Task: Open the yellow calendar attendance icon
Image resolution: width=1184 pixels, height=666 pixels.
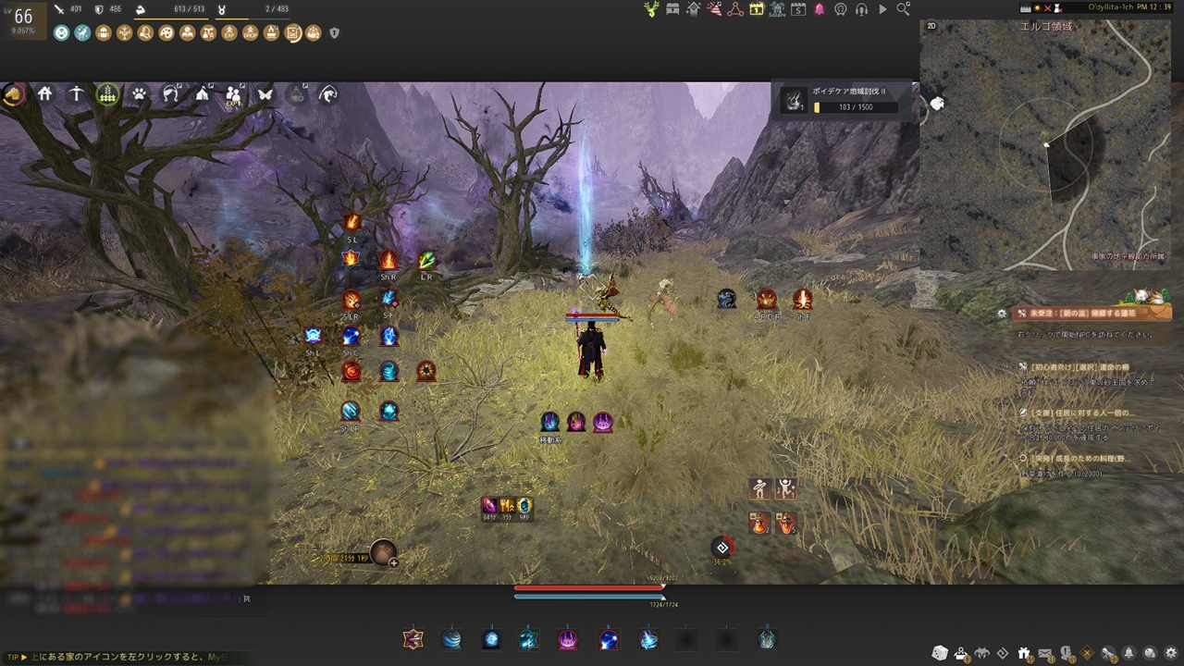Action: point(757,9)
